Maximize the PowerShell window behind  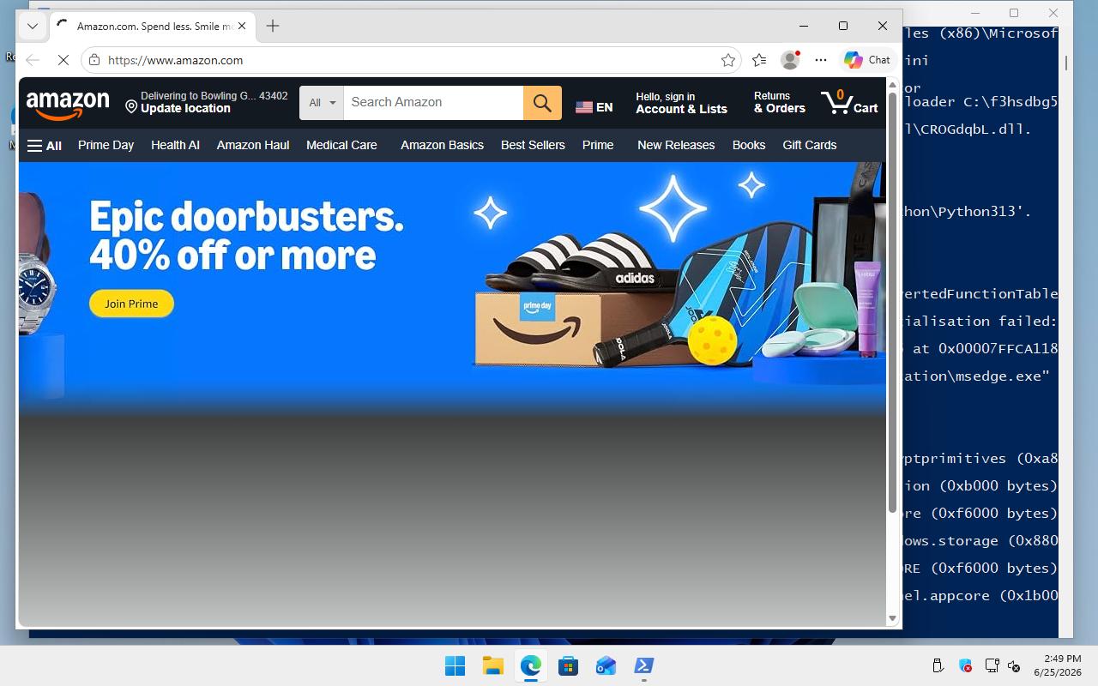[x=1014, y=13]
